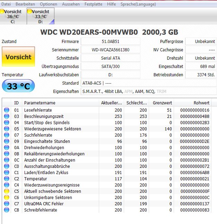Image resolution: width=217 pixels, height=224 pixels.
Task: Click the Grenzwert column header
Action: pyautogui.click(x=162, y=103)
